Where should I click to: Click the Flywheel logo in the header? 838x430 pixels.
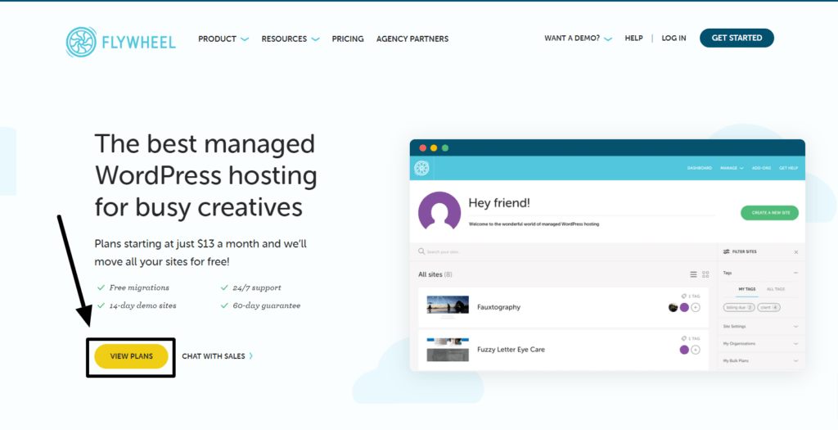click(121, 42)
